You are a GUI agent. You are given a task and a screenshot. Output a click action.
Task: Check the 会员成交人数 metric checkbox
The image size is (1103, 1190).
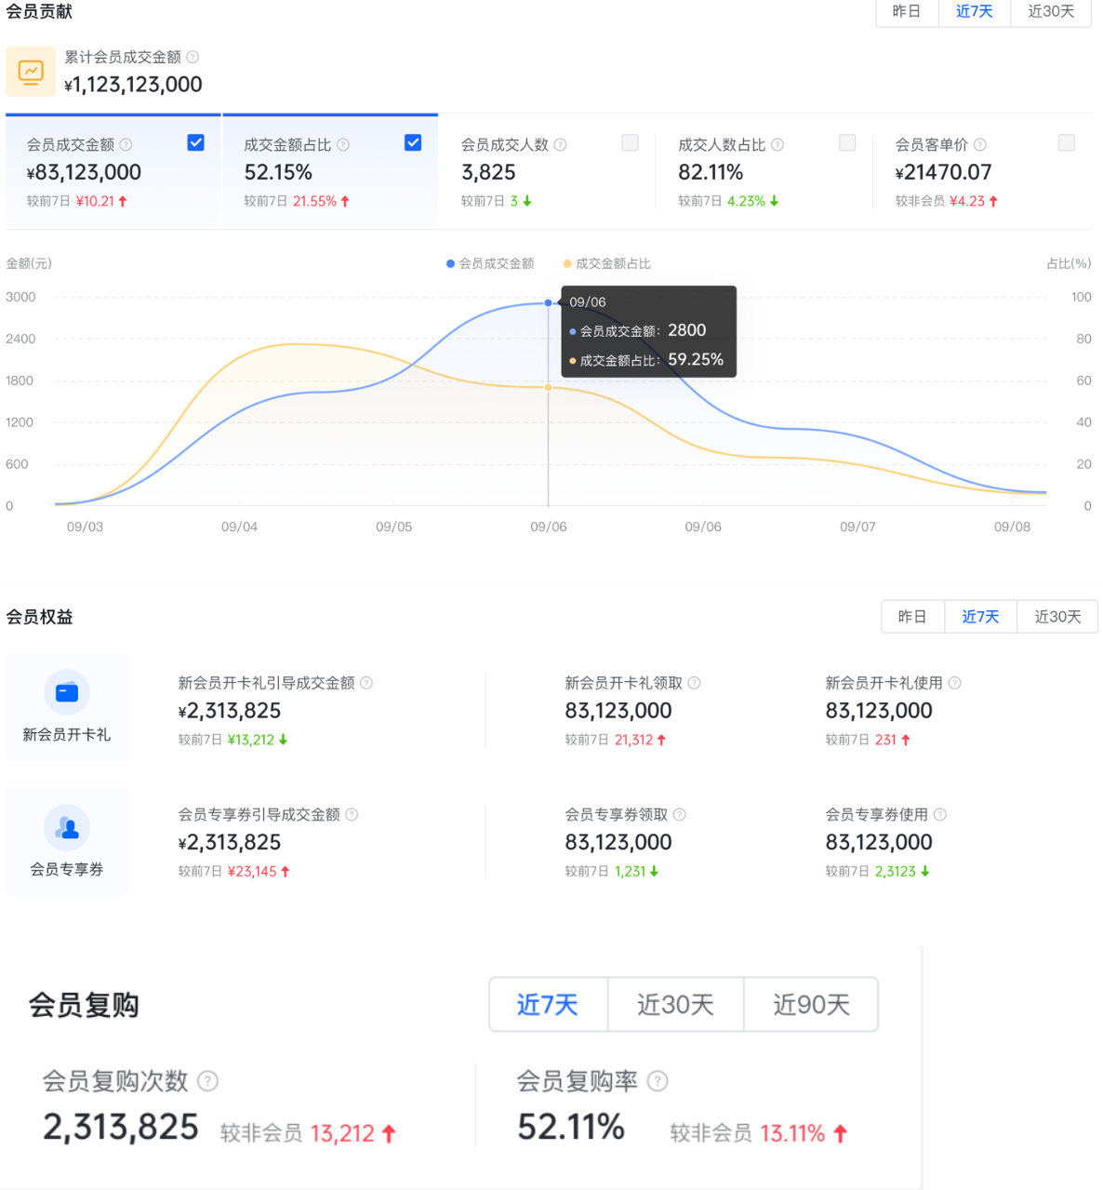(x=631, y=142)
